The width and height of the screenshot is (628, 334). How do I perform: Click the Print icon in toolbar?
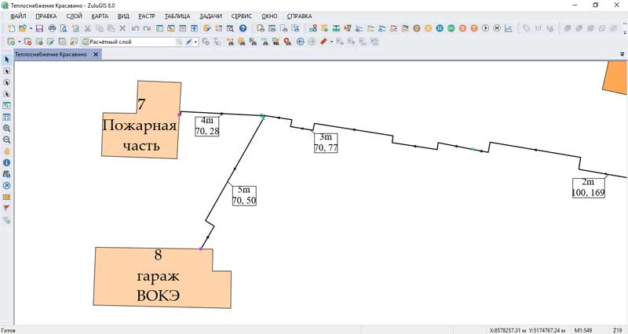[x=53, y=28]
